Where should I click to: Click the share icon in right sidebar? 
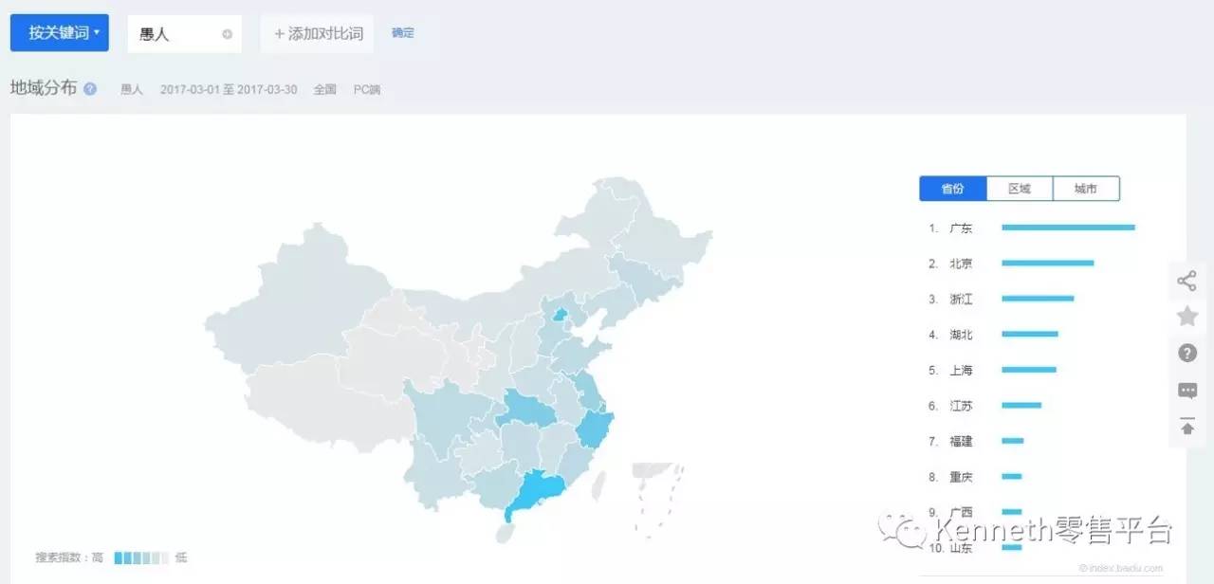(1186, 281)
